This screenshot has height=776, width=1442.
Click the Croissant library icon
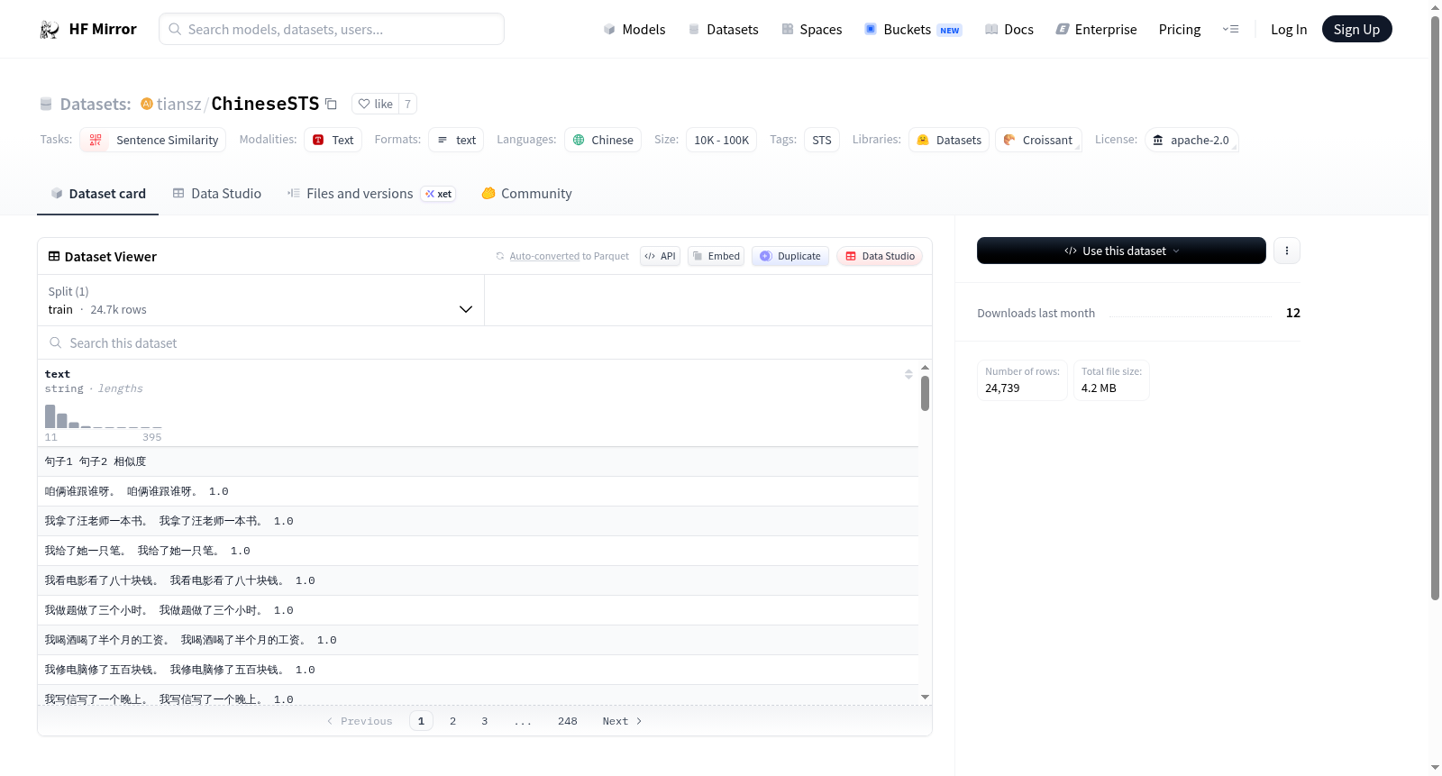pos(1009,140)
